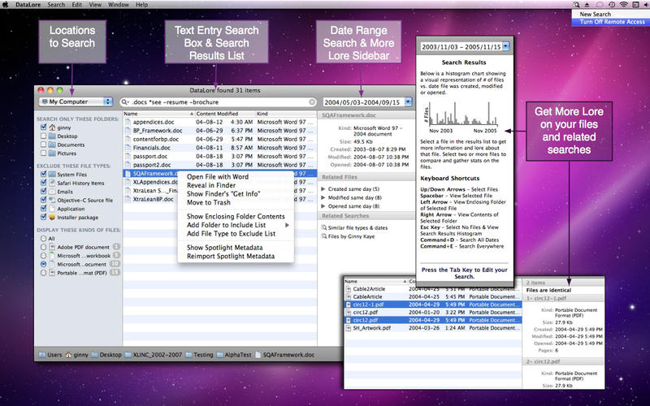Screen dimensions: 650x406
Task: Open the Add Folder to Include List submenu
Action: (236, 225)
